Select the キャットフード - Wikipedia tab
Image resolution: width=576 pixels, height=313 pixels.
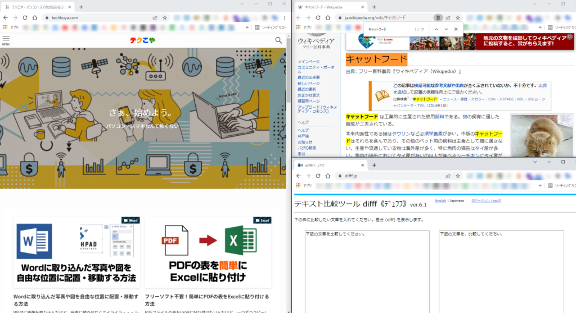pos(330,7)
